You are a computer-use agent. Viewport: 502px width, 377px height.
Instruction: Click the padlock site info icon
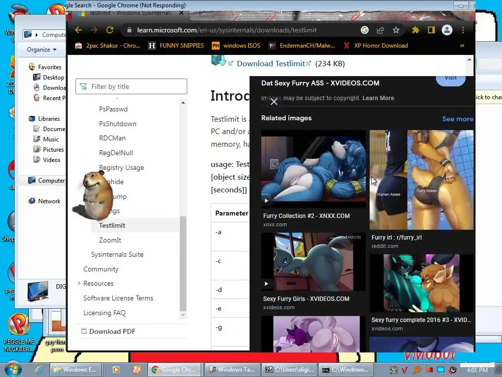point(129,30)
